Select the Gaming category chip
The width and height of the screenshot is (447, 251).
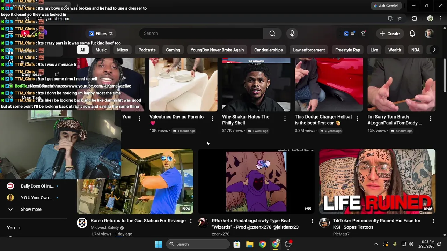173,50
